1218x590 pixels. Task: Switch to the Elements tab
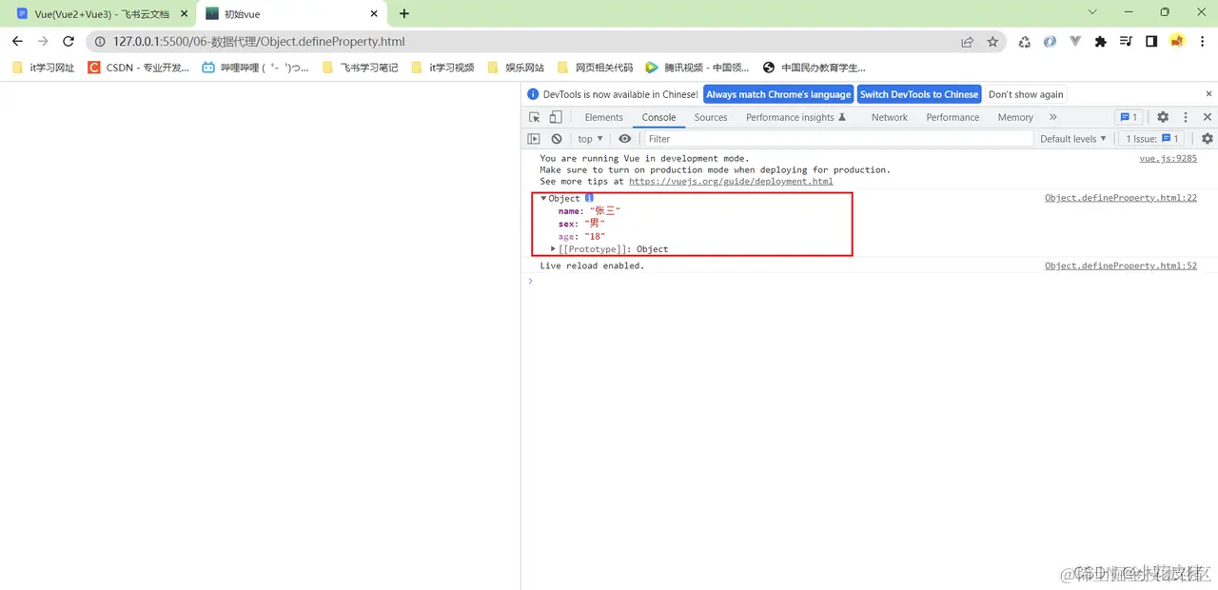(x=604, y=117)
